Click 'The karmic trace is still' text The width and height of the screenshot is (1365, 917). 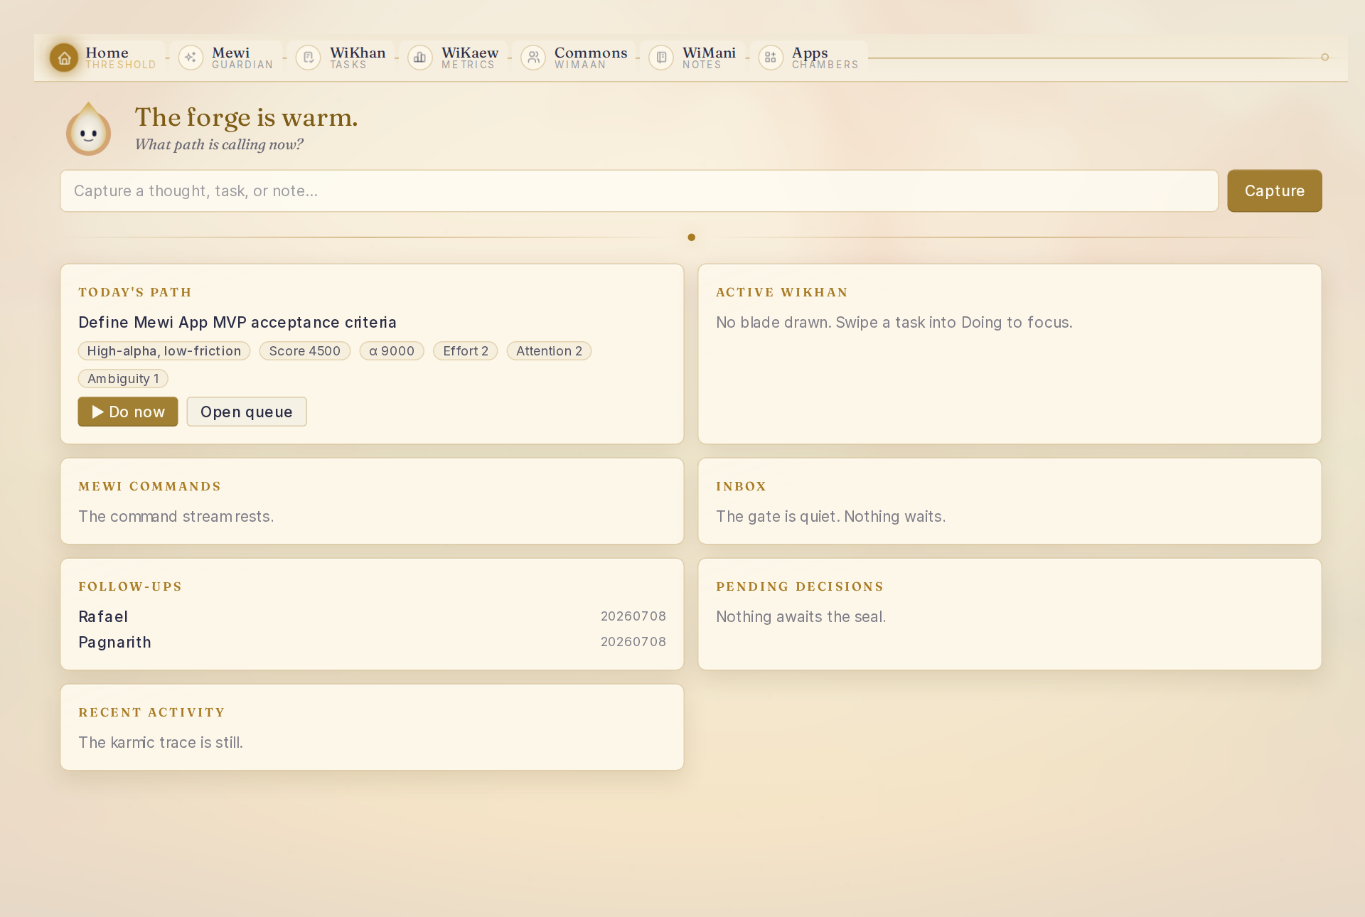161,742
